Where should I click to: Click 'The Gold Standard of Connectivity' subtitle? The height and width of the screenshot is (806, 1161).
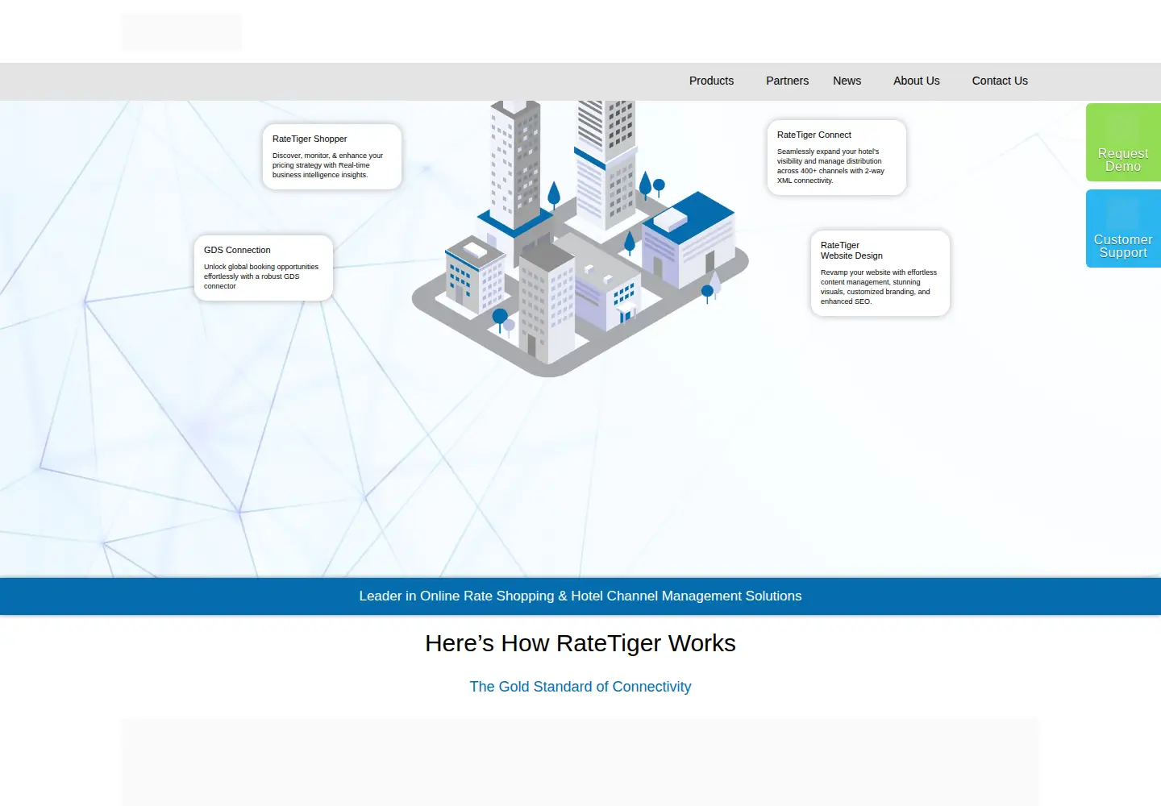pyautogui.click(x=580, y=687)
